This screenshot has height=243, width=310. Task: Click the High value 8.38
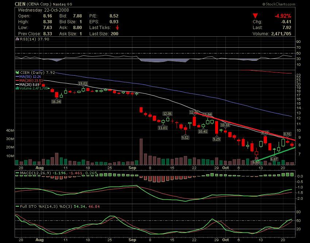(47, 22)
